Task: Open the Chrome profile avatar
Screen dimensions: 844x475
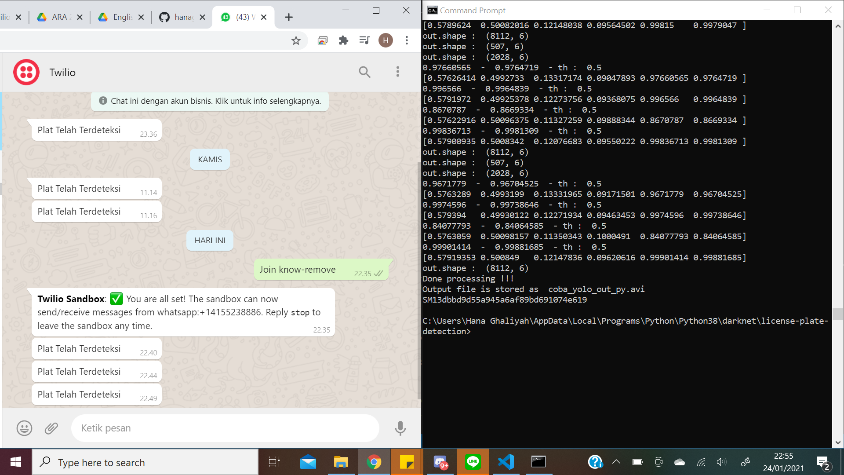Action: pos(386,40)
